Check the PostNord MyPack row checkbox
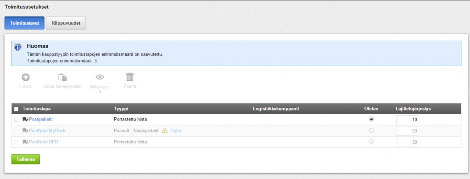470x179 pixels. 16,131
